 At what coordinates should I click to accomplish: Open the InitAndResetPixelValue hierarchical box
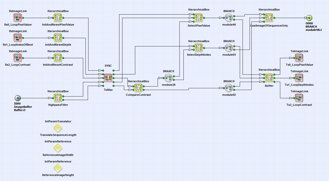58,18
